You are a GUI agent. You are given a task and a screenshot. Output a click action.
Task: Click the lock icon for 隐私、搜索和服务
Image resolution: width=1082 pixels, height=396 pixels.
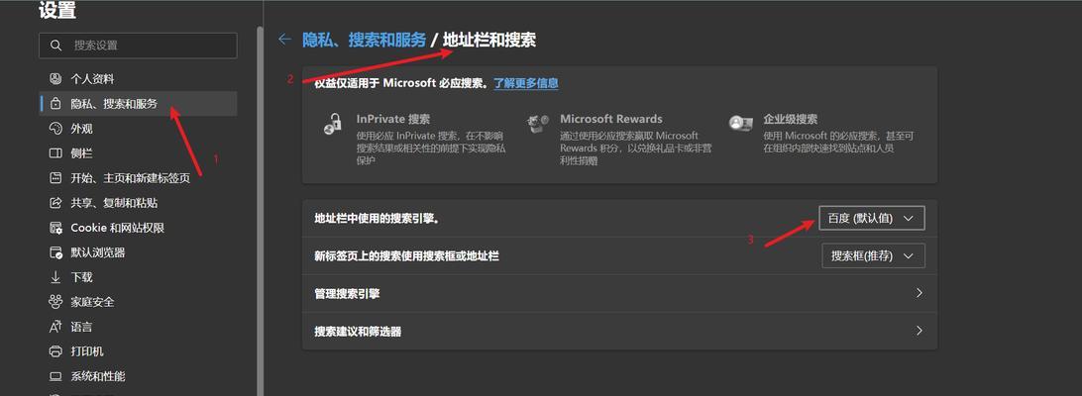55,104
